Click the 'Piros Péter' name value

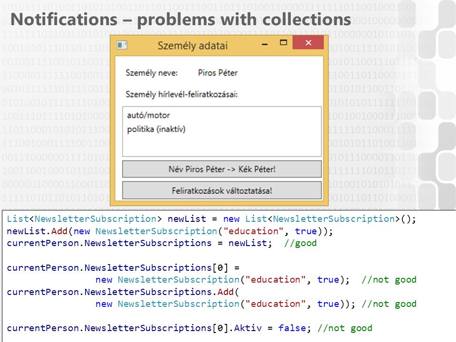218,73
